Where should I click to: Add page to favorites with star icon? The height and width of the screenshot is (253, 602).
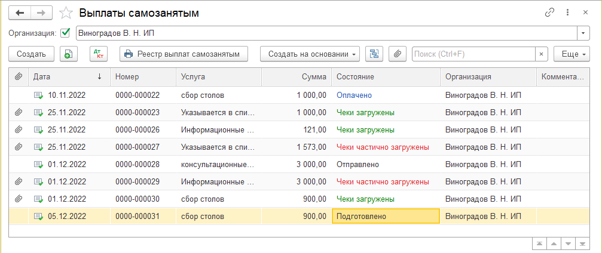(68, 13)
